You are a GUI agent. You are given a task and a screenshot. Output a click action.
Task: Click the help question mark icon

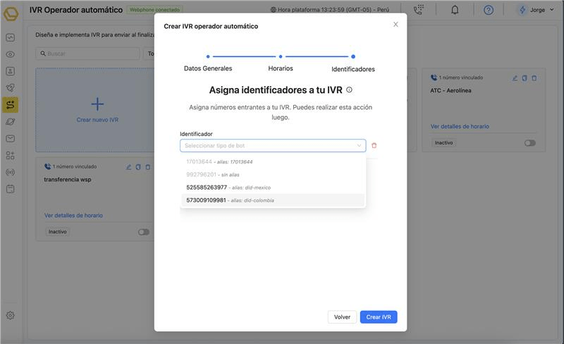(488, 10)
